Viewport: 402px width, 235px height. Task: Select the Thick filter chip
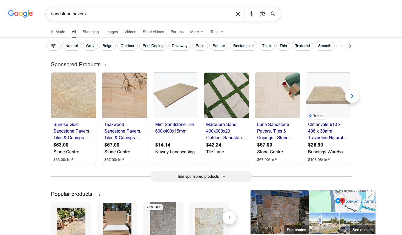pyautogui.click(x=267, y=46)
